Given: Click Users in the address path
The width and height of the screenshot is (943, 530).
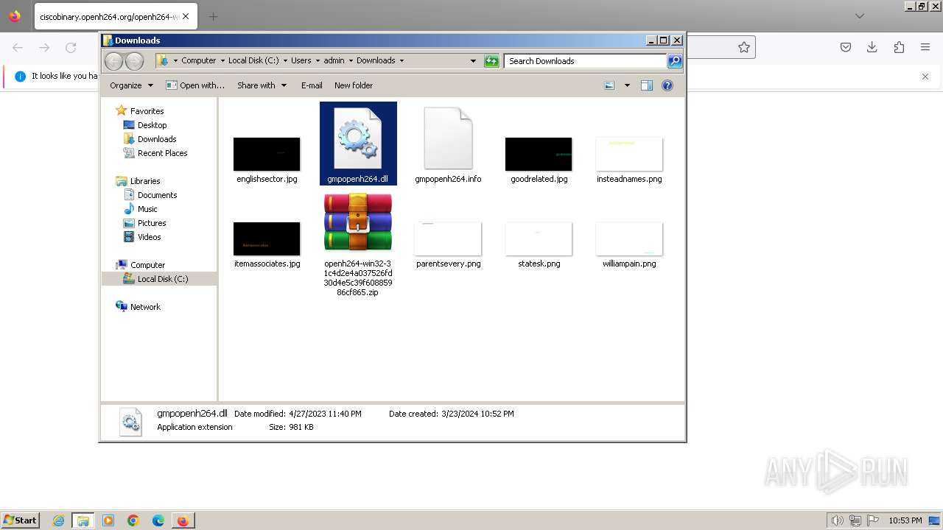Looking at the screenshot, I should (x=301, y=61).
